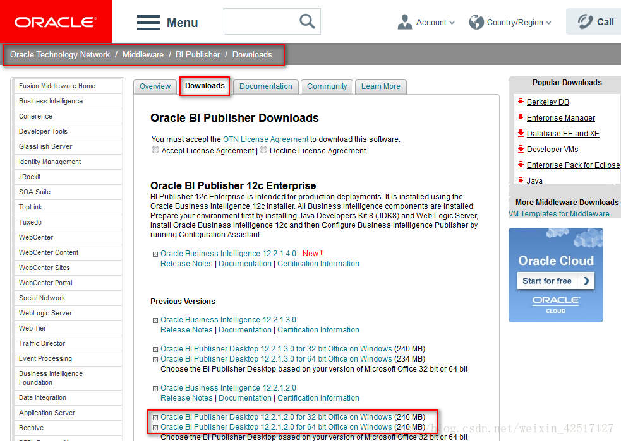Screen dimensions: 621x441
Task: Click the Call phone icon
Action: click(585, 21)
